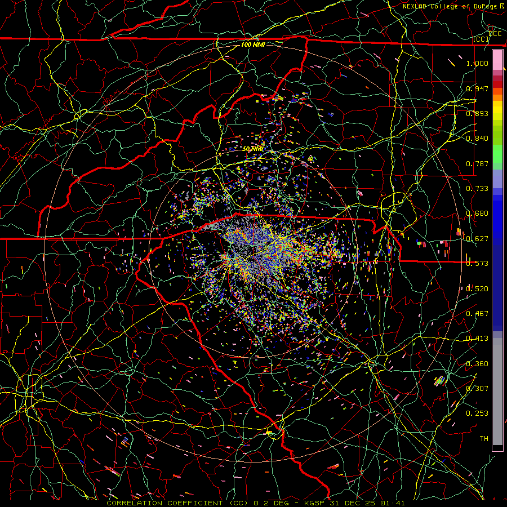Screen dimensions: 507x507
Task: Click the 0.947 scale value
Action: pyautogui.click(x=477, y=88)
